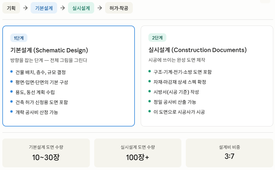Click the green bullet beside 구조·기계·전기·소방 도면 포함
Viewport: 275px width, 170px height.
point(150,71)
